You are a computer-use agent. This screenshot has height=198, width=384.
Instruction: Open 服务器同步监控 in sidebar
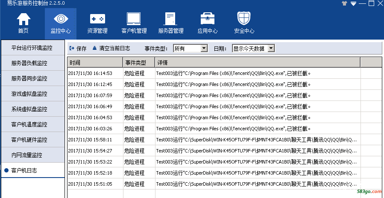pos(33,79)
